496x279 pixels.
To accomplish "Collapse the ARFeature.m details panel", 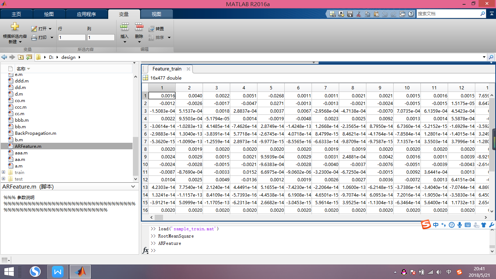I will 133,186.
